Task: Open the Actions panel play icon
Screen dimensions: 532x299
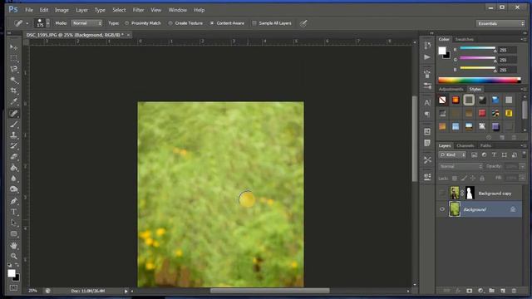Action: coord(427,57)
